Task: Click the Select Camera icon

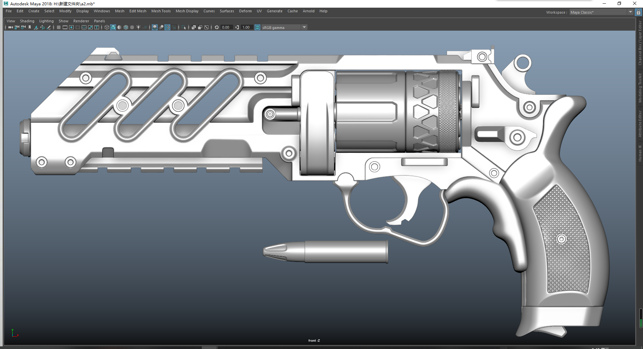Action: pyautogui.click(x=10, y=27)
